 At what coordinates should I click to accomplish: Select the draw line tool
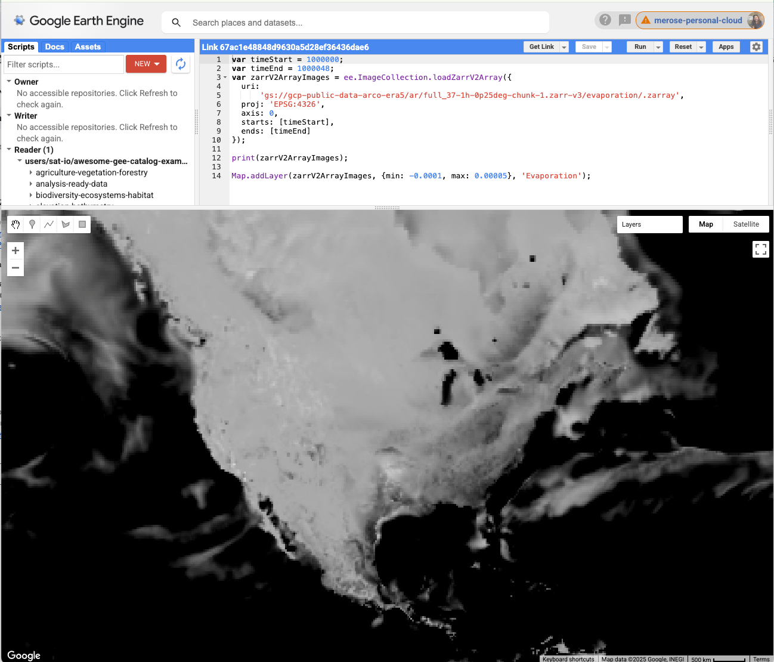coord(49,224)
